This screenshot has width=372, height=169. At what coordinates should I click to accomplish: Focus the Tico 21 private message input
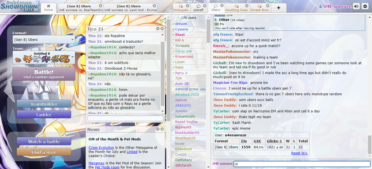(x=125, y=118)
